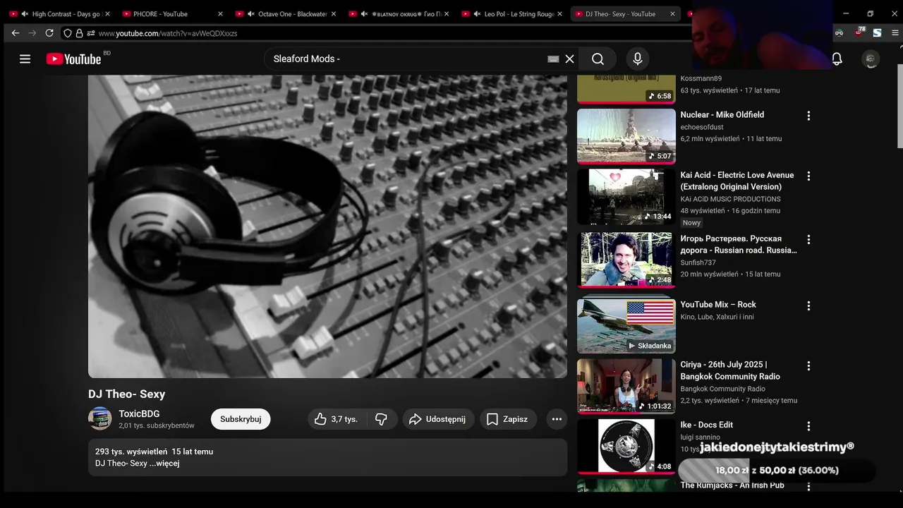Open Ciriya - 26th July 2025 title link
This screenshot has height=508, width=903.
(x=730, y=370)
